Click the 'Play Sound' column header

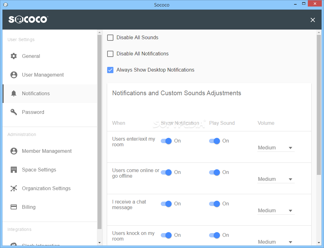point(222,123)
